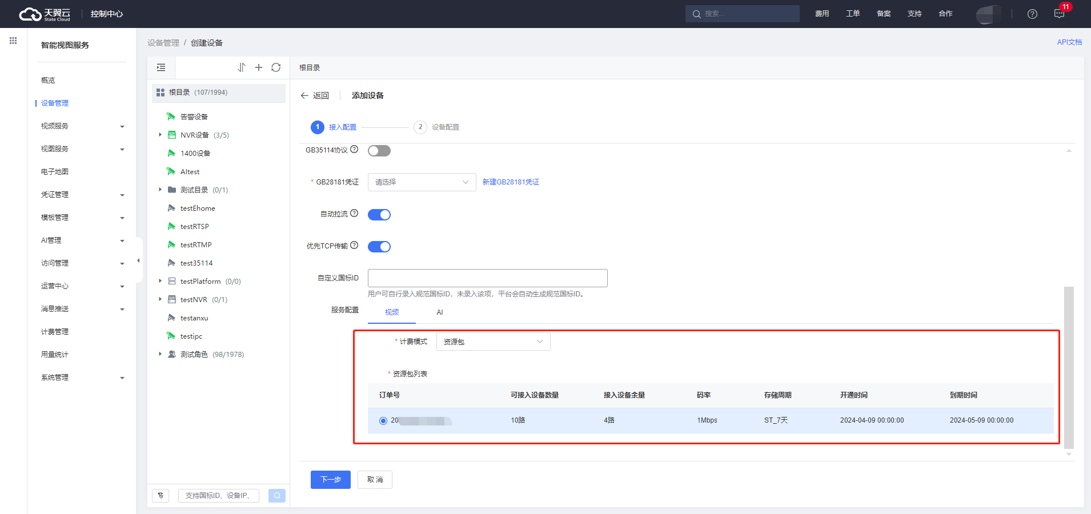Image resolution: width=1091 pixels, height=514 pixels.
Task: Click the auto pull stream help icon
Action: tap(354, 213)
